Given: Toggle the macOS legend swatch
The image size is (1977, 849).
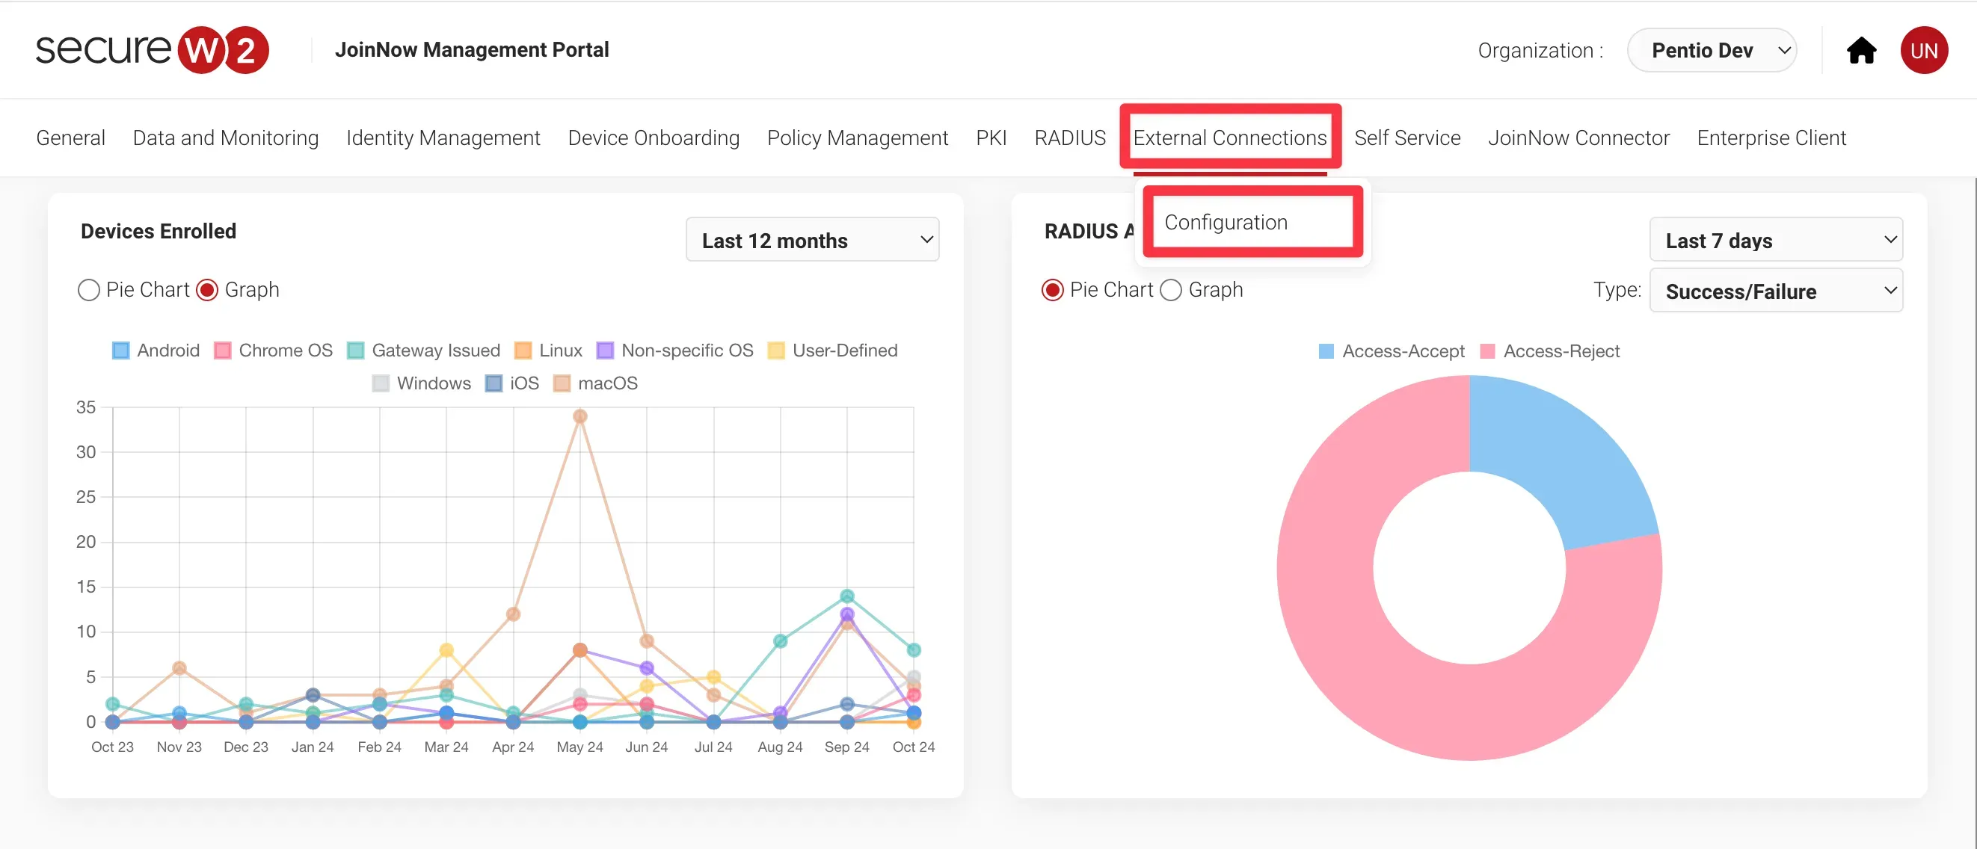Looking at the screenshot, I should [562, 383].
